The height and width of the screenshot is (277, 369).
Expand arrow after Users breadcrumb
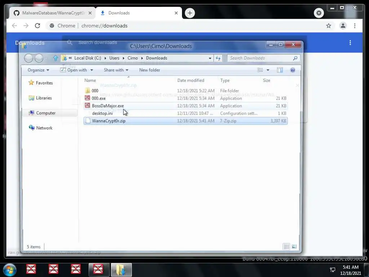coord(123,58)
